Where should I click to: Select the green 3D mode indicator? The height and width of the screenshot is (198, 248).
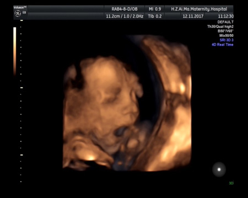coord(231,183)
